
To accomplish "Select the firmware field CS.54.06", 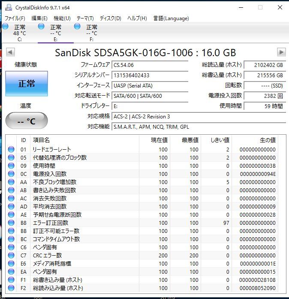I will (x=150, y=65).
